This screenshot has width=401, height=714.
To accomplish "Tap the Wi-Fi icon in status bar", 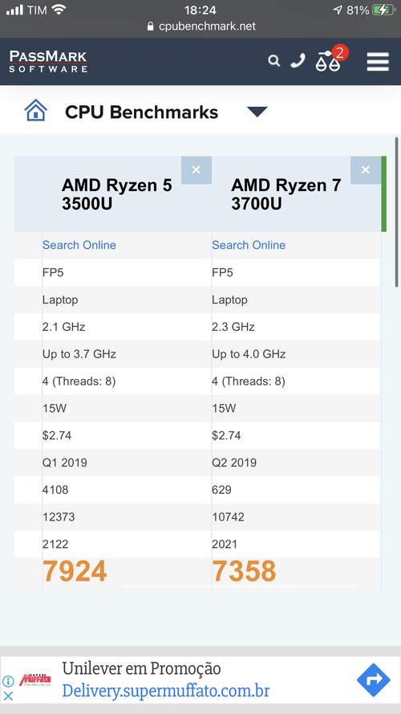I will pos(59,10).
